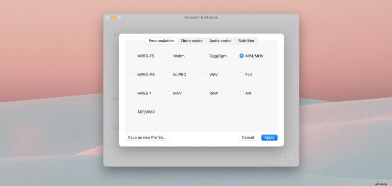Select FLV as the container
This screenshot has height=186, width=392.
[242, 75]
